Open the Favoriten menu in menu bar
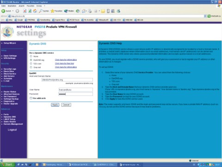 pos(31,6)
